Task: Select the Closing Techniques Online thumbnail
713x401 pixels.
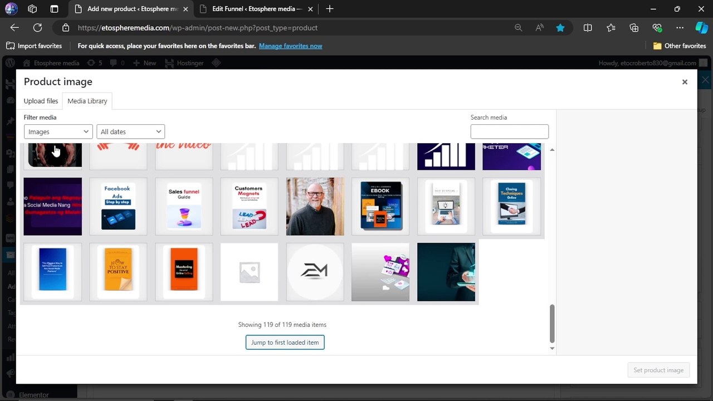Action: [511, 207]
